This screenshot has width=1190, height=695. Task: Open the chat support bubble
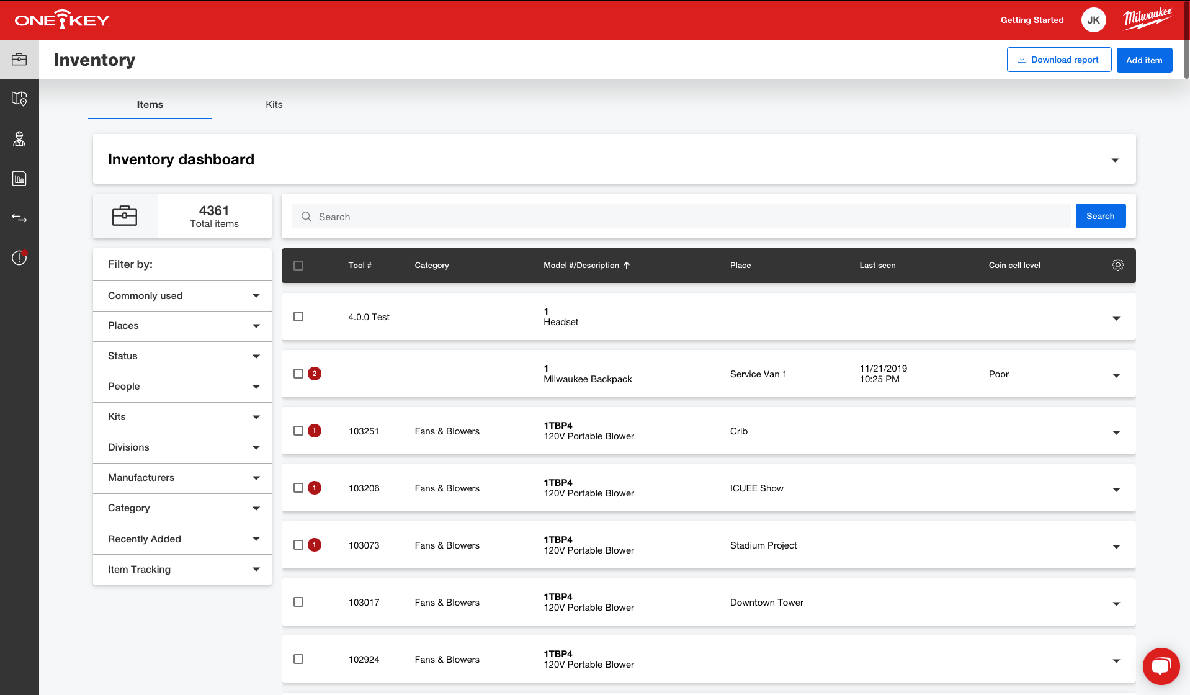[x=1161, y=666]
